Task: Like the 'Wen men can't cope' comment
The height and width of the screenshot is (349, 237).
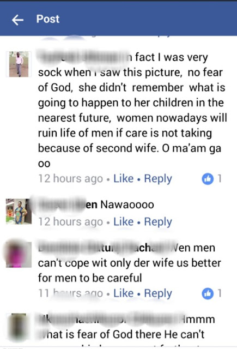Action: (123, 293)
